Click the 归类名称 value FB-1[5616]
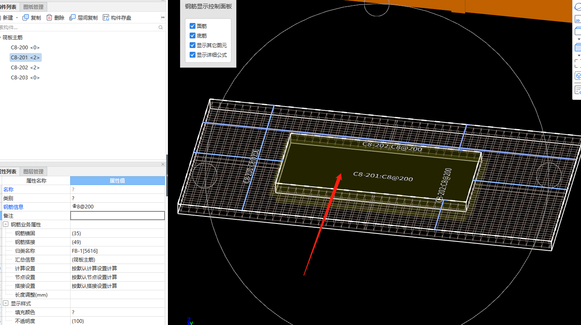 tap(85, 251)
